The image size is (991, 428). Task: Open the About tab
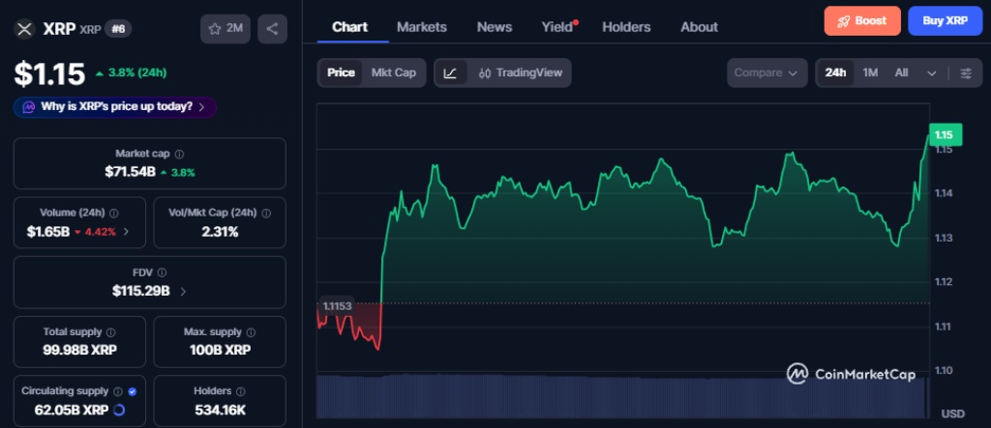click(x=699, y=27)
